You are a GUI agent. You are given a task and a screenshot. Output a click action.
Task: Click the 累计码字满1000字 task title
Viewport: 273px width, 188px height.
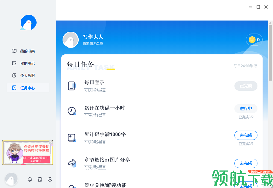click(105, 134)
